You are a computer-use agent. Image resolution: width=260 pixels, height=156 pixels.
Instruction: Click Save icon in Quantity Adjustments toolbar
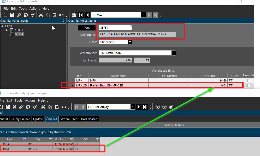point(12,15)
